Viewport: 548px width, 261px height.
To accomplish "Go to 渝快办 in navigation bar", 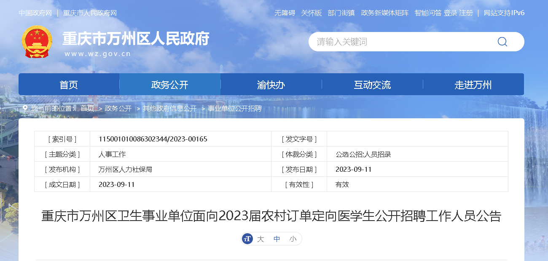I will click(271, 85).
